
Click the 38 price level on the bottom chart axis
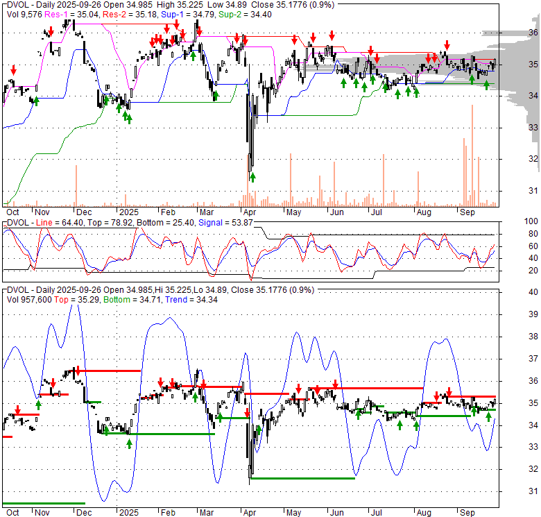533,336
